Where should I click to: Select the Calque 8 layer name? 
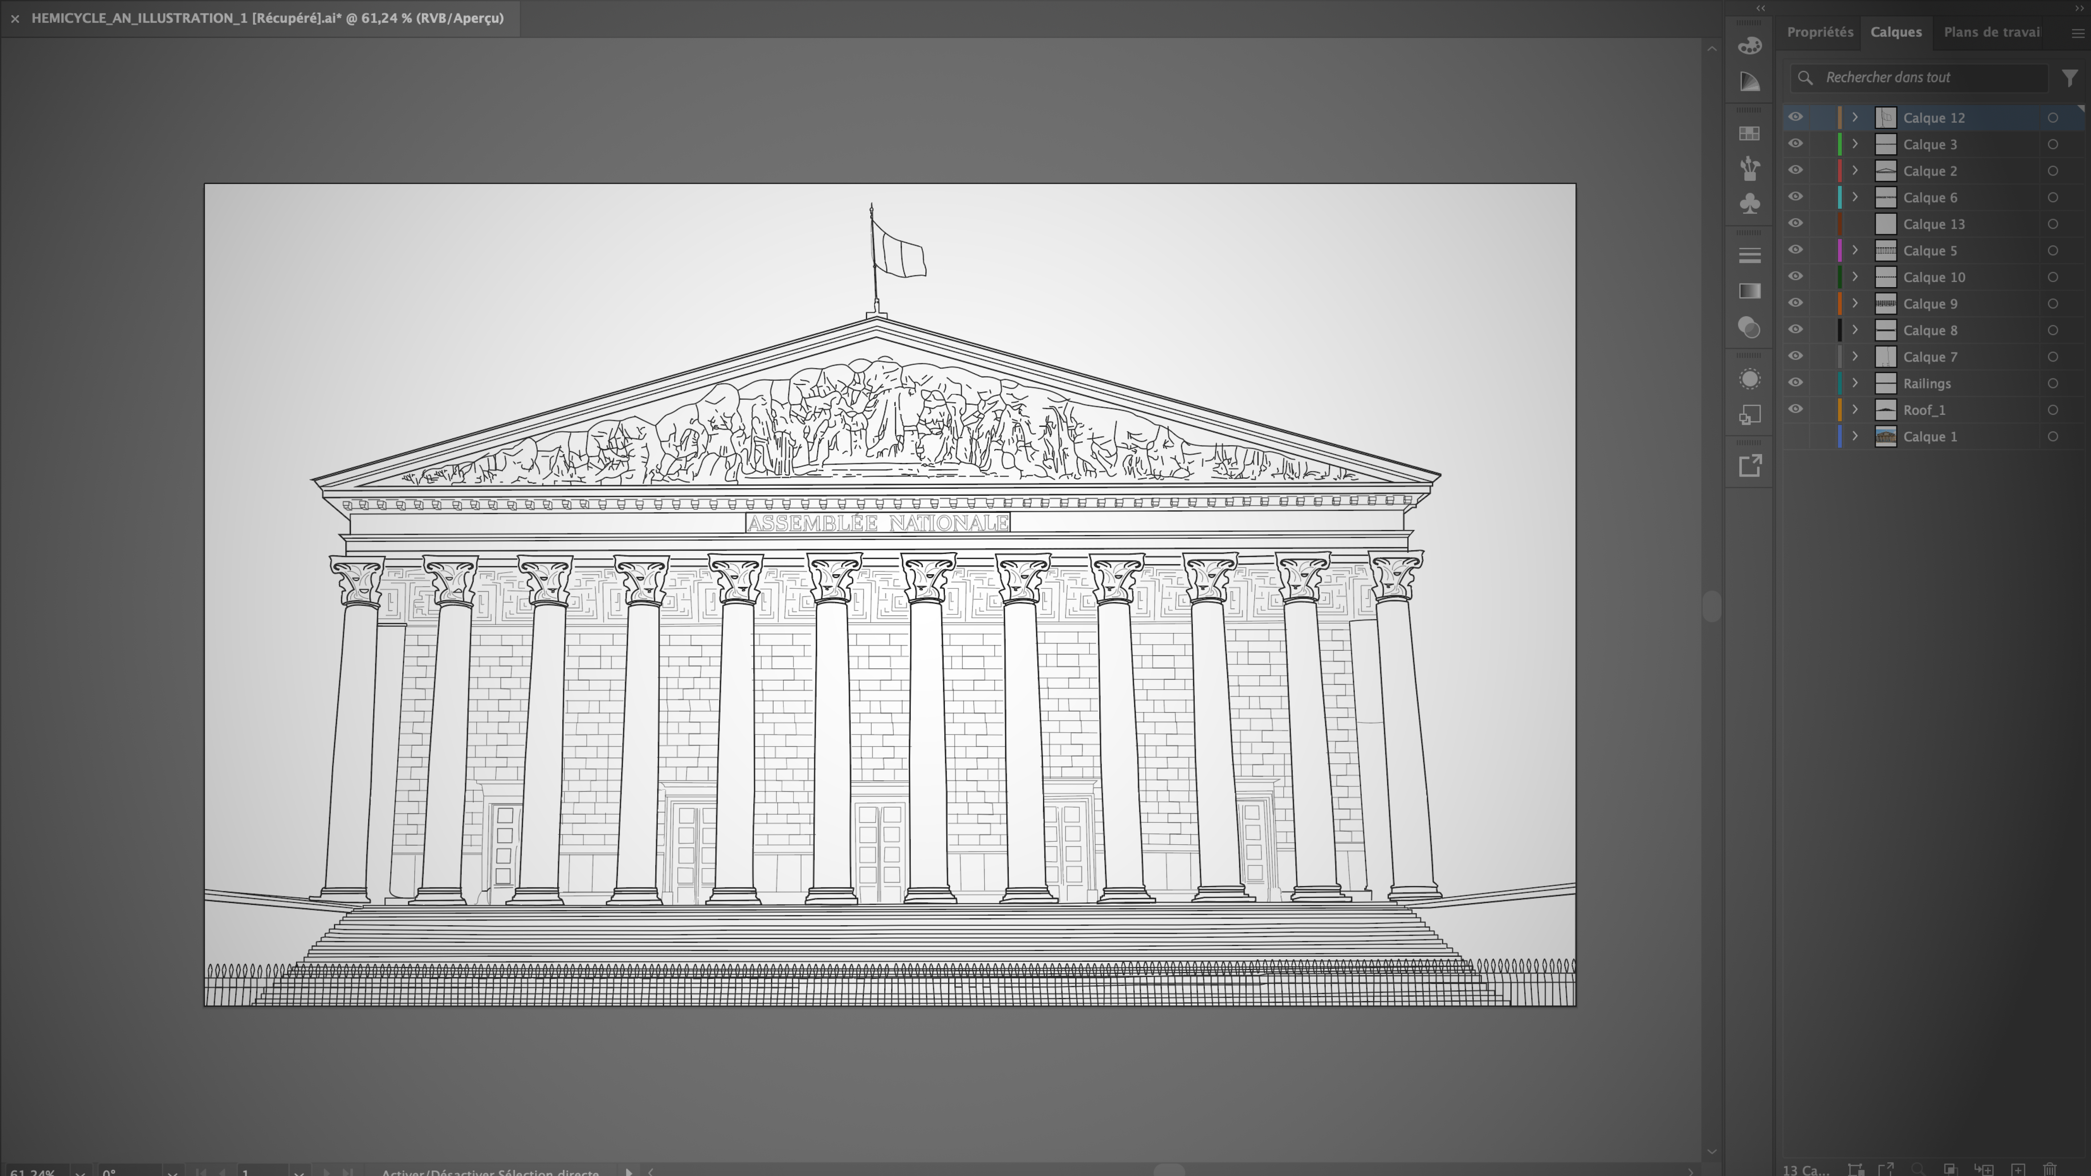[1929, 330]
